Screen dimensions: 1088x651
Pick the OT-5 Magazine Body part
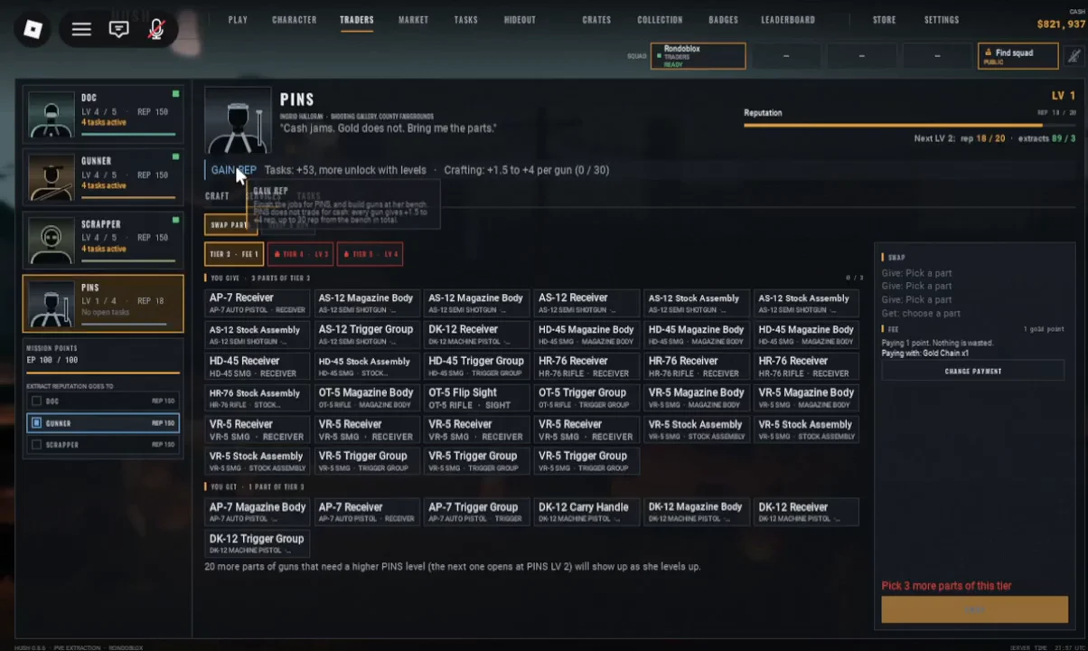click(367, 398)
